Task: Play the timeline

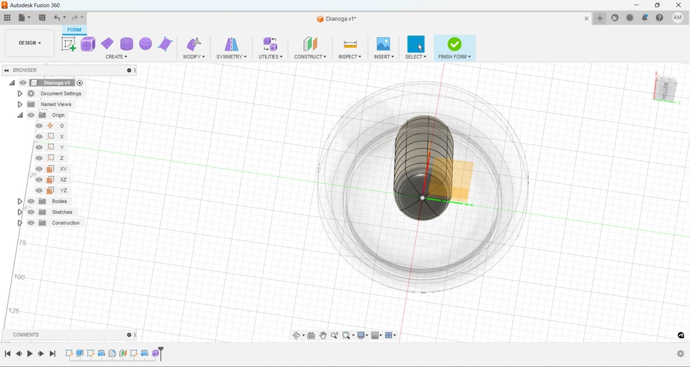Action: coord(30,354)
